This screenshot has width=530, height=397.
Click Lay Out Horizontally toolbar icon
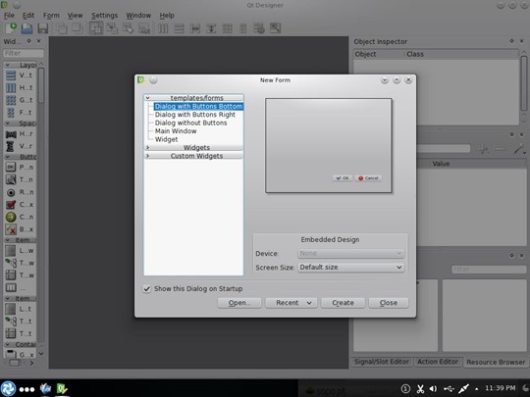(x=163, y=28)
